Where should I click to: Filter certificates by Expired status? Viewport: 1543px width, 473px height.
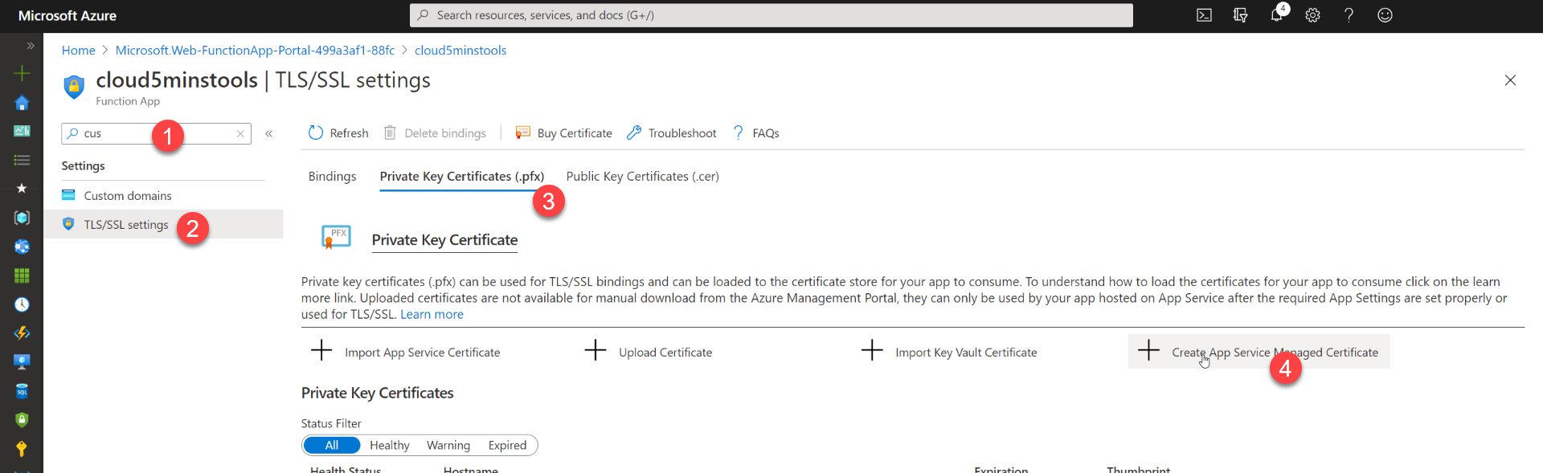coord(507,445)
